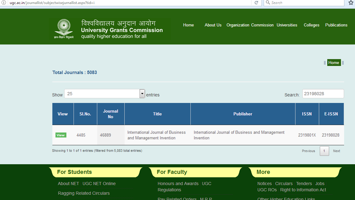Select About Us in navigation
Image resolution: width=355 pixels, height=200 pixels.
(x=213, y=25)
